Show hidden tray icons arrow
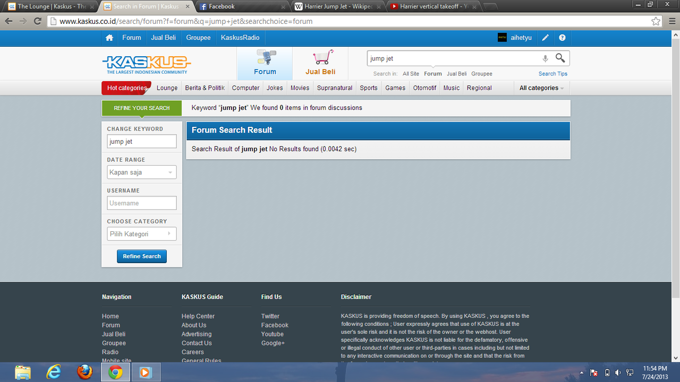 tap(582, 373)
